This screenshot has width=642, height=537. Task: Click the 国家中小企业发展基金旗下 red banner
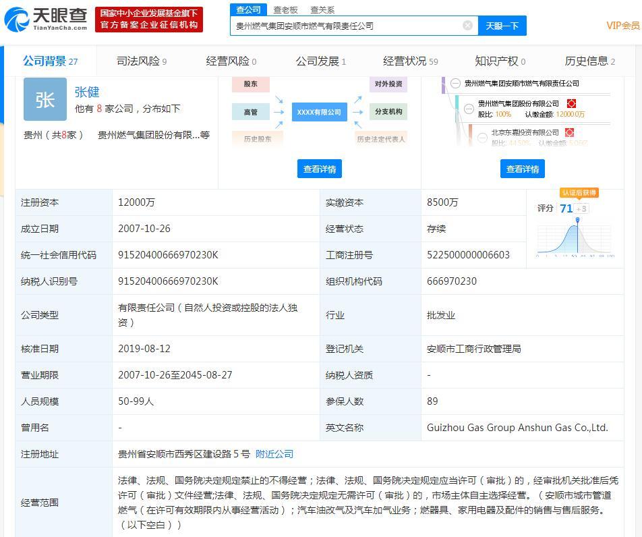point(149,19)
